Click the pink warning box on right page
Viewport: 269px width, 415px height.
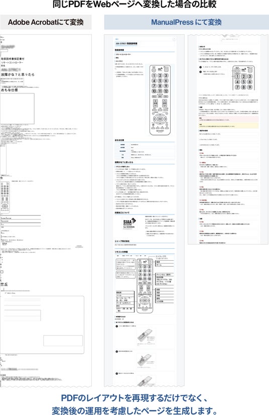[228, 119]
